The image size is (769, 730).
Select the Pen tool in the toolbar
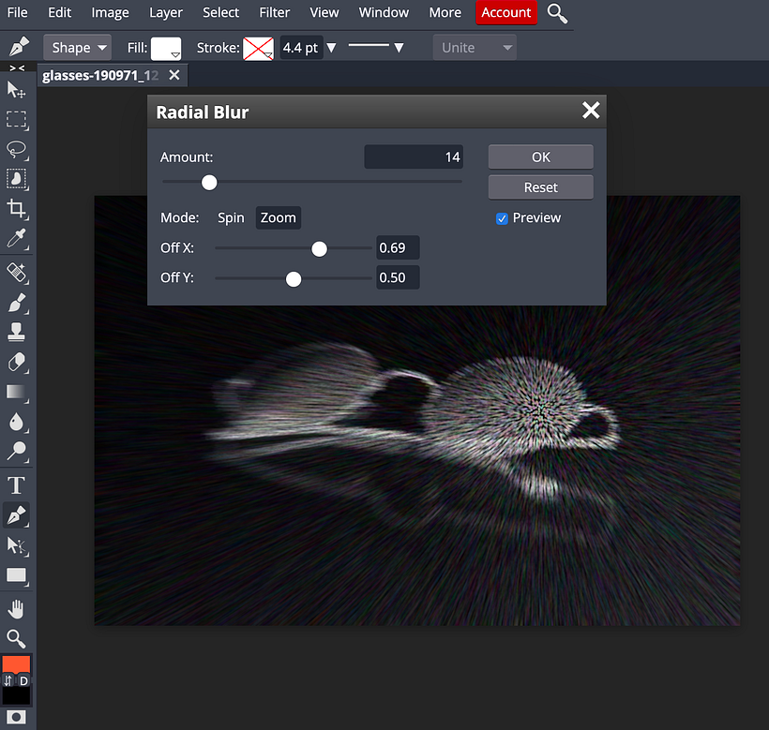click(x=16, y=515)
